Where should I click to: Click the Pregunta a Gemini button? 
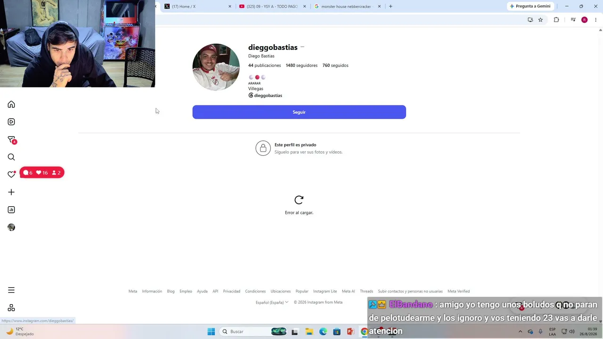530,6
